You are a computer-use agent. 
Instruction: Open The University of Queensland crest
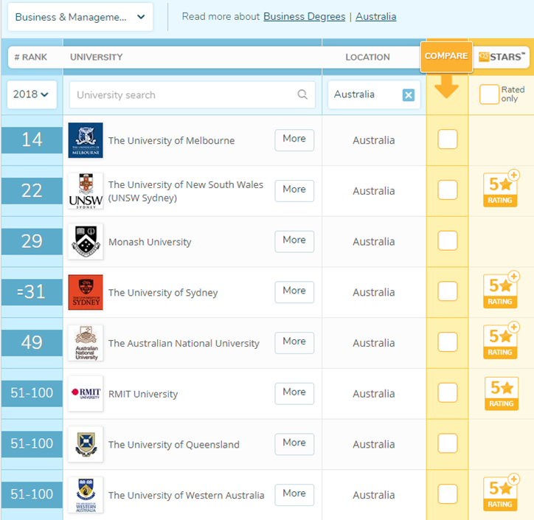(x=86, y=445)
